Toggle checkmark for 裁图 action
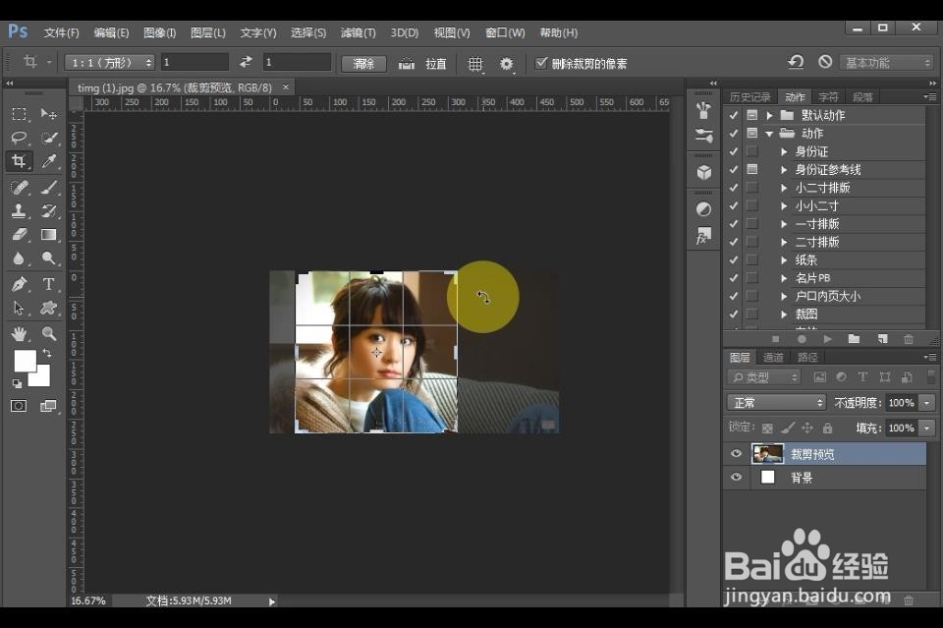 (733, 314)
